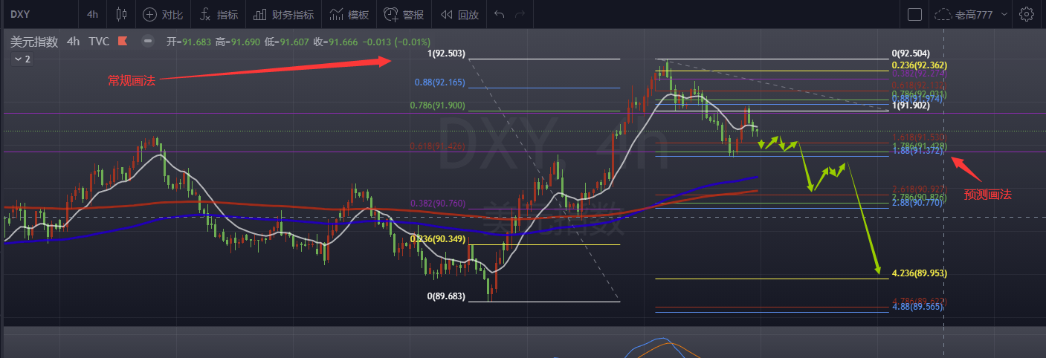Select Fibonacci label 0(92.504)
Image resolution: width=1046 pixels, height=358 pixels.
click(910, 53)
